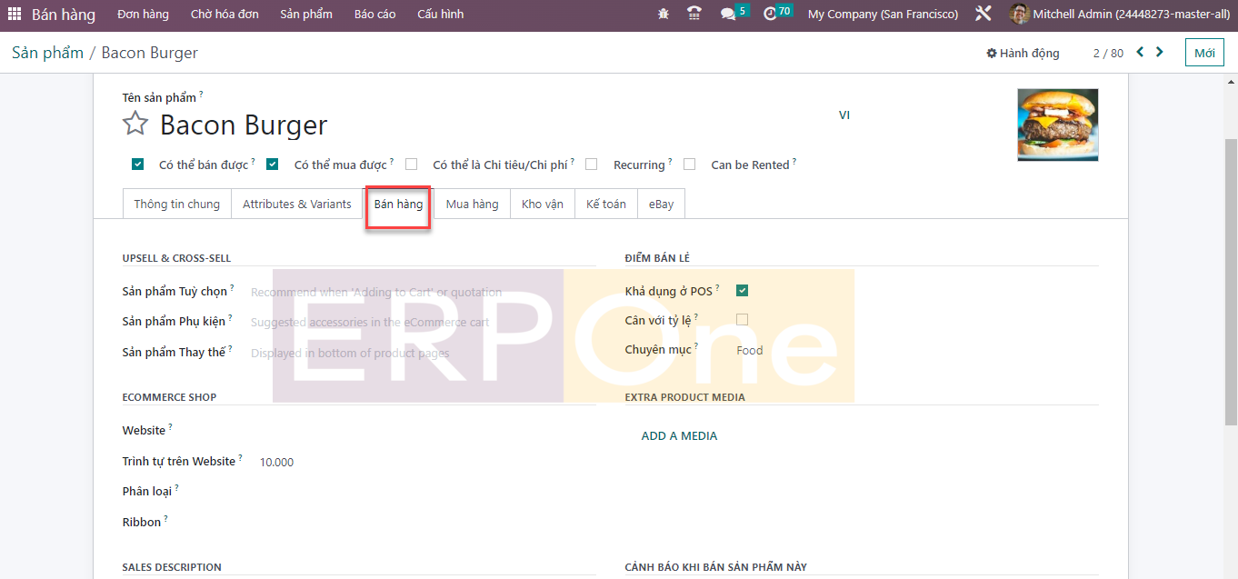
Task: Click the phone VoIP icon
Action: pos(695,15)
